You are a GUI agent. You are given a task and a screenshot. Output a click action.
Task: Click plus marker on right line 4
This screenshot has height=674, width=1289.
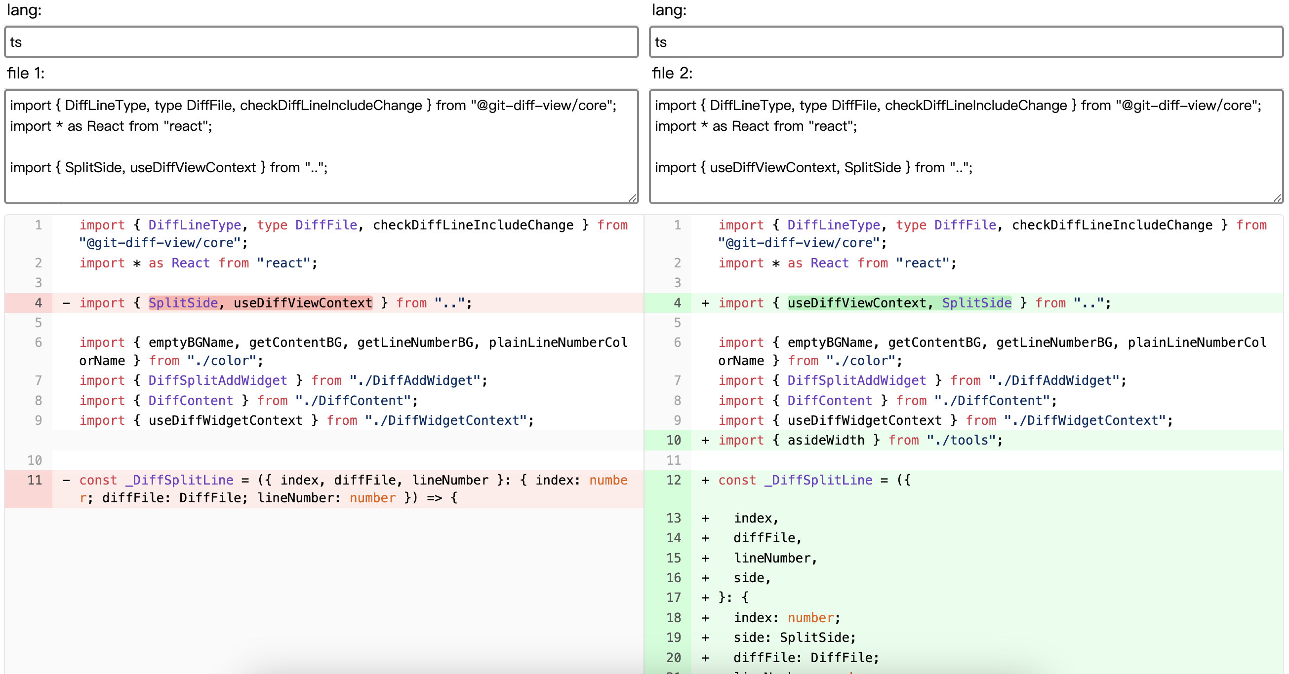click(x=705, y=303)
